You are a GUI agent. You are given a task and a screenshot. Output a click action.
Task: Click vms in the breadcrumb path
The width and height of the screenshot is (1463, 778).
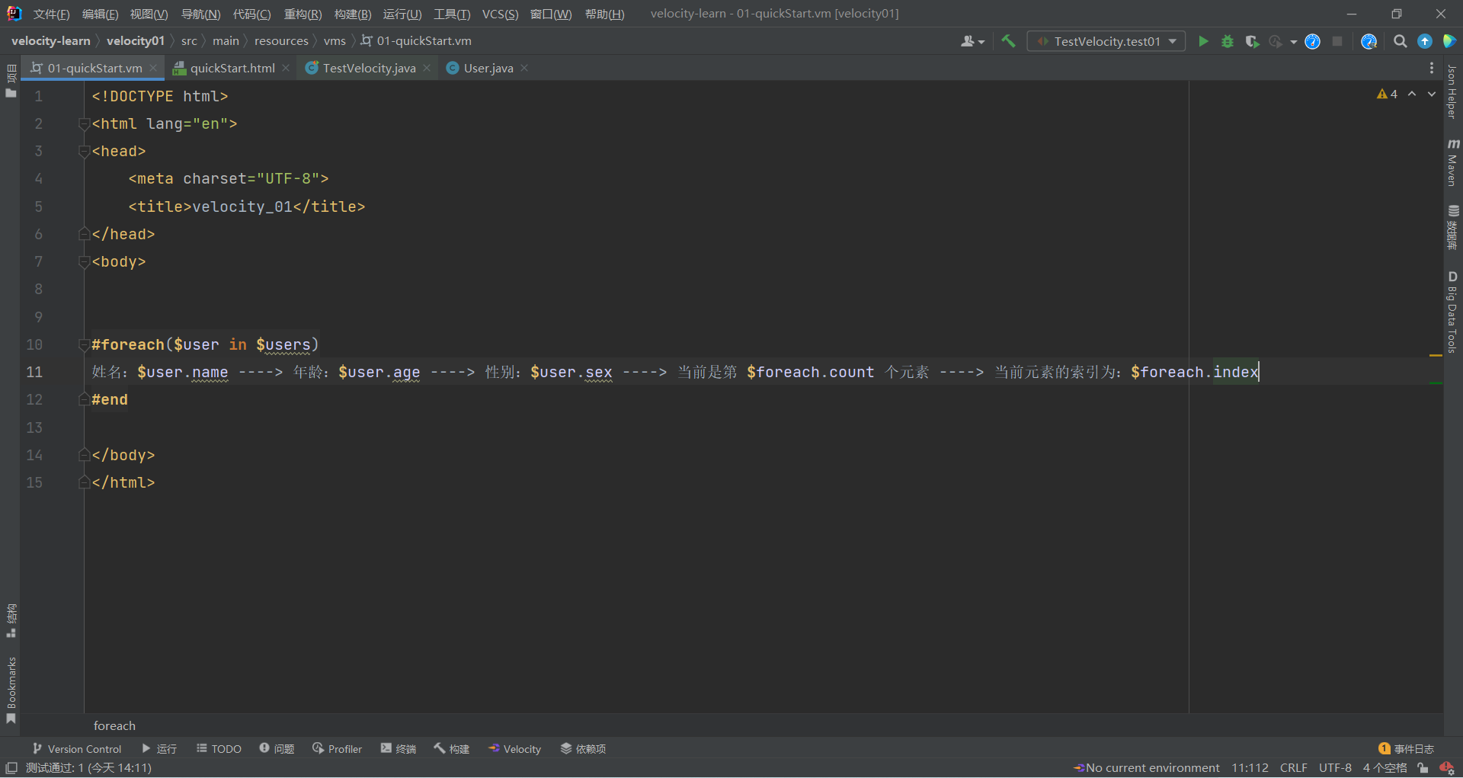(x=335, y=41)
